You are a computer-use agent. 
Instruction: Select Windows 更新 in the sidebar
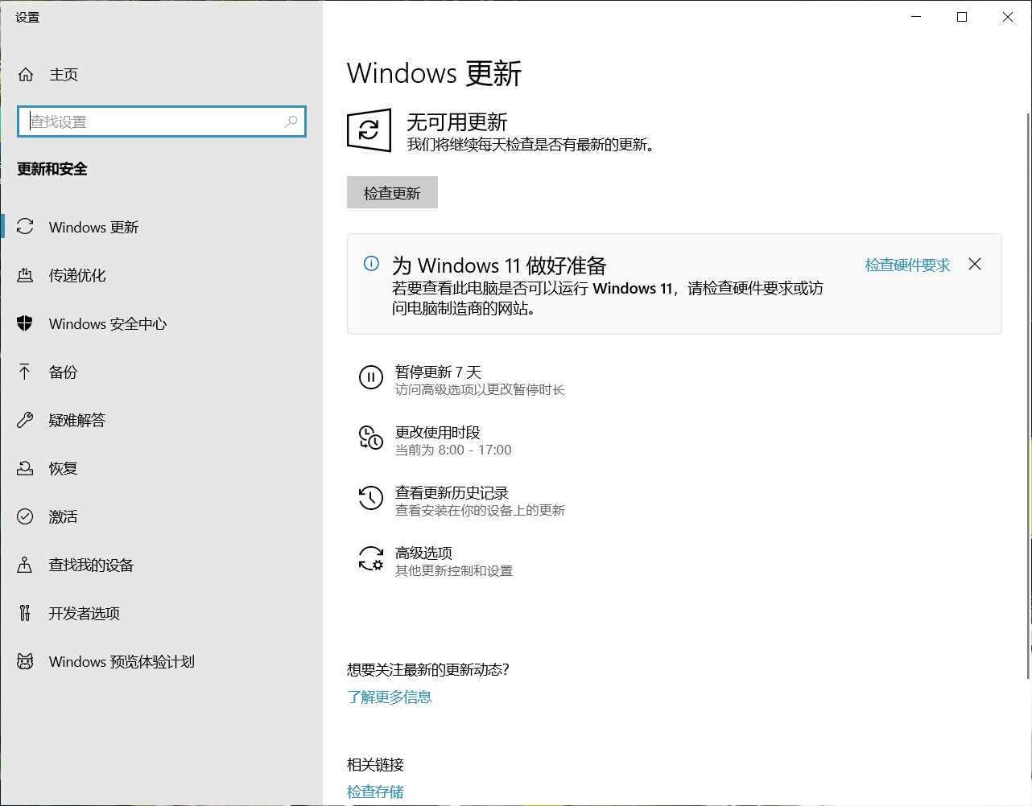click(x=161, y=227)
